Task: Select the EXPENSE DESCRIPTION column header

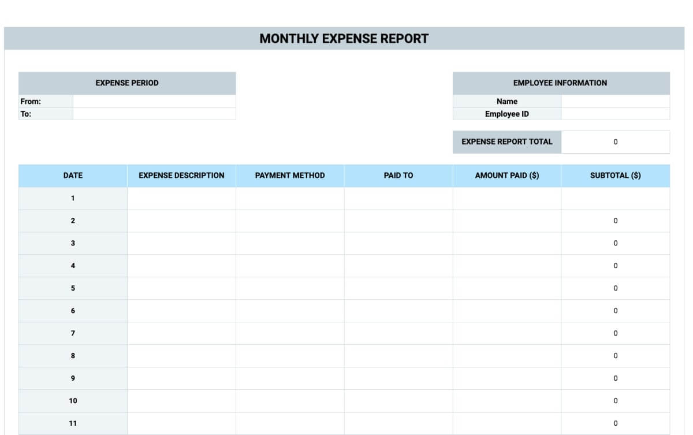Action: click(181, 176)
